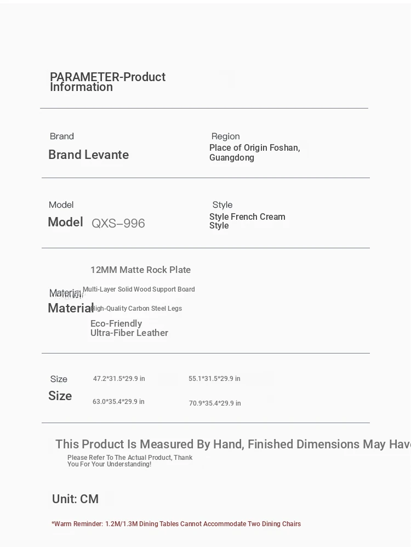Pick the 70.9*35.4*29.9 in size
Viewport: 411px width, 547px height.
tap(215, 403)
